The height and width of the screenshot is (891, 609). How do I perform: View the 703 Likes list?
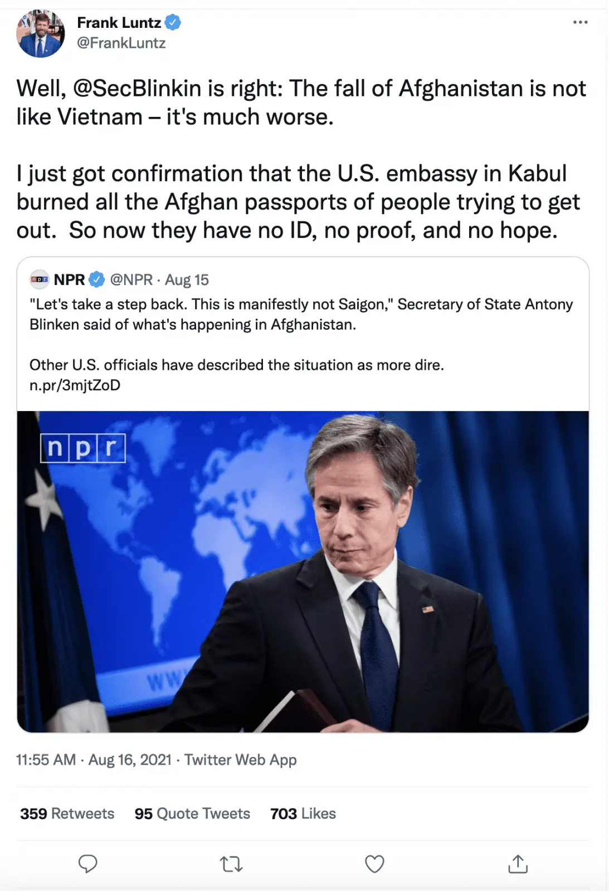(303, 814)
